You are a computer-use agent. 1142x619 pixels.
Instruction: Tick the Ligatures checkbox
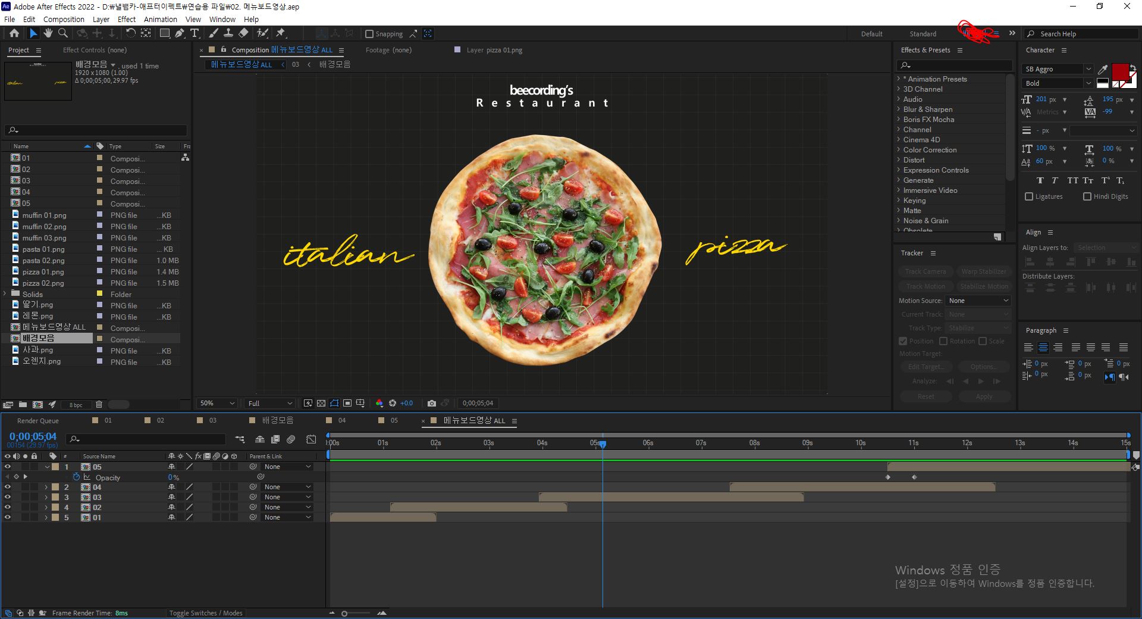(x=1029, y=196)
